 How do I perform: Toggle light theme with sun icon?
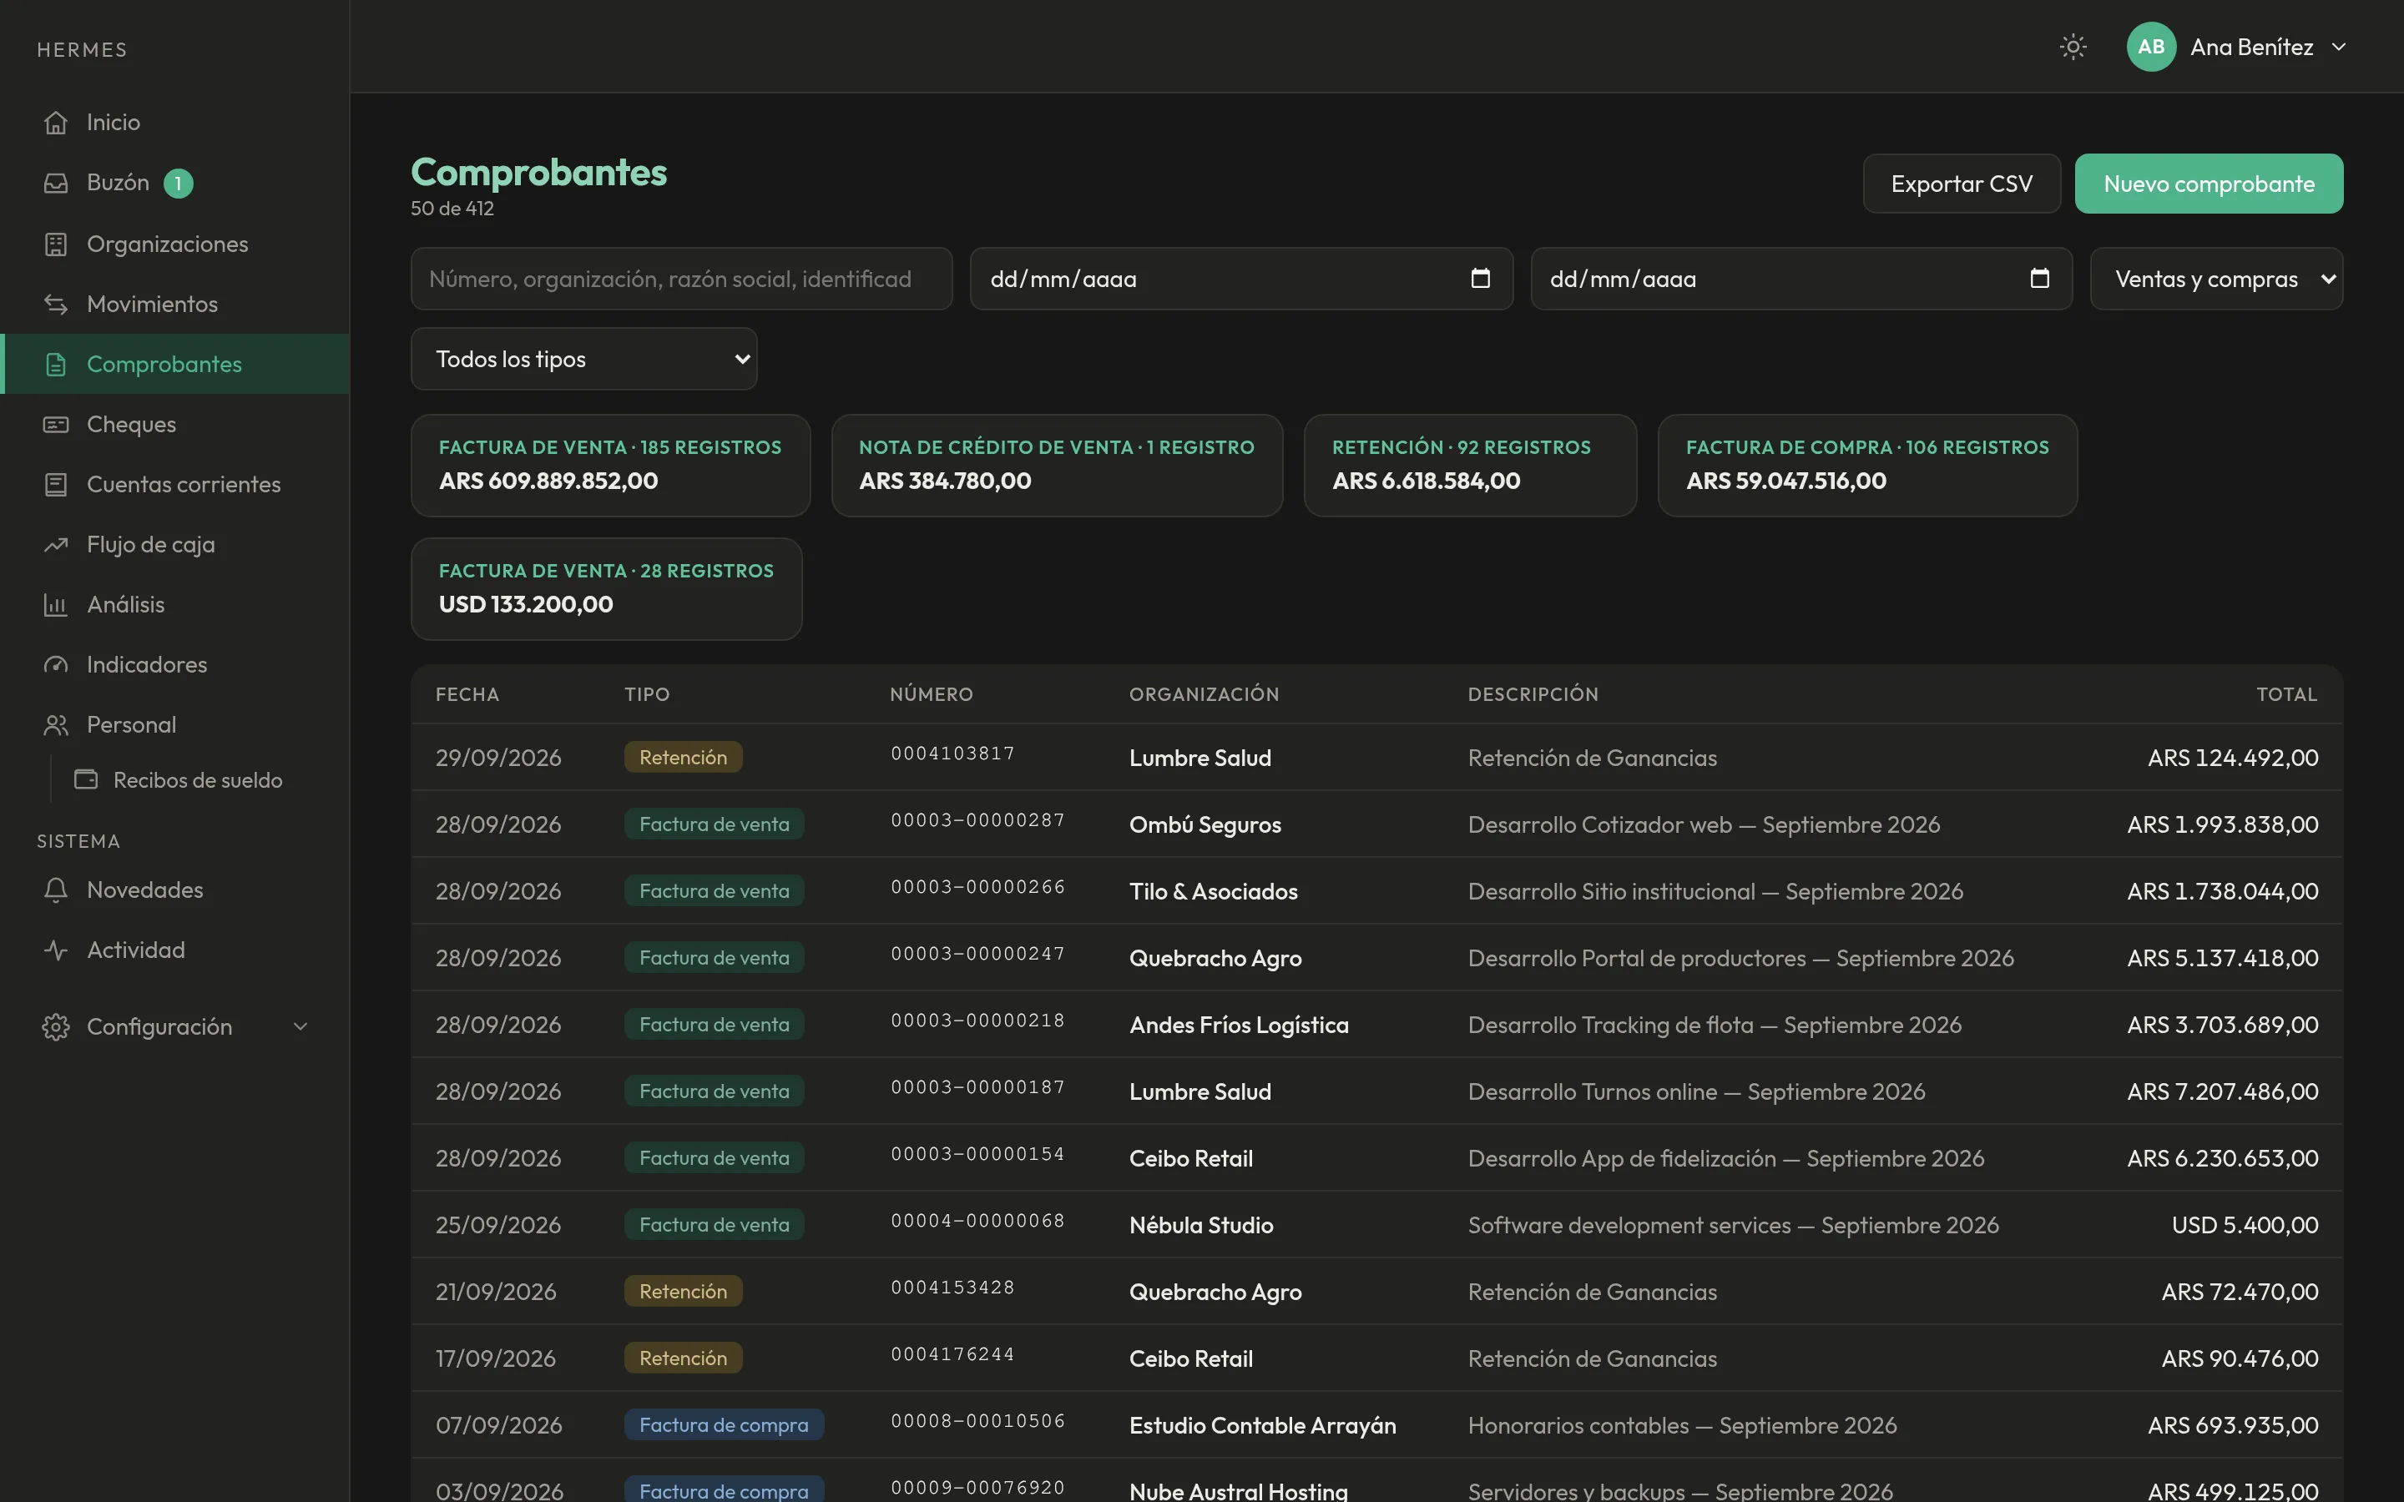point(2073,47)
